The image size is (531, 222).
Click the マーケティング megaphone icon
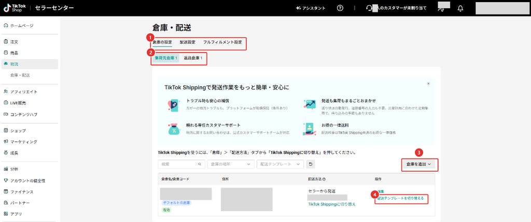(6, 142)
